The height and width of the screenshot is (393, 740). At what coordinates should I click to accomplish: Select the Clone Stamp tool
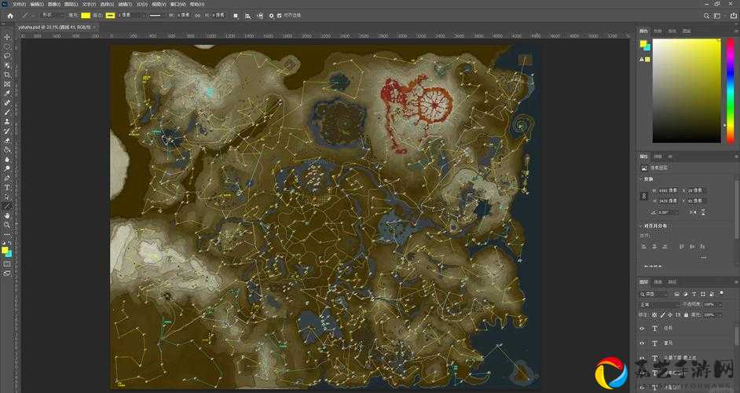[x=7, y=122]
